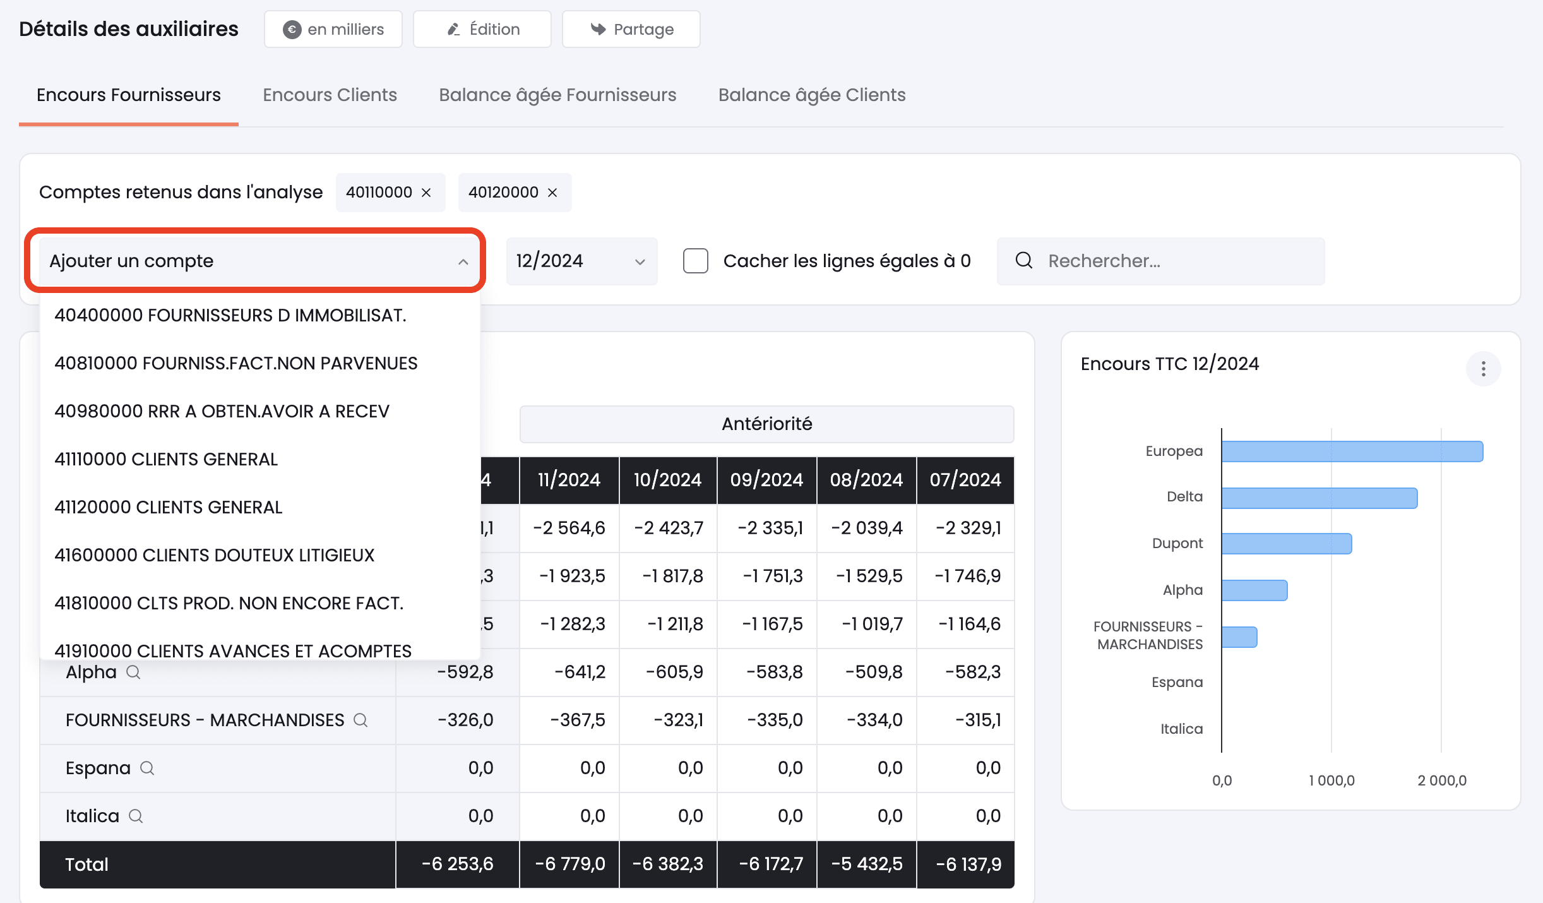The height and width of the screenshot is (903, 1543).
Task: Remove the 40110000 account chip
Action: (426, 193)
